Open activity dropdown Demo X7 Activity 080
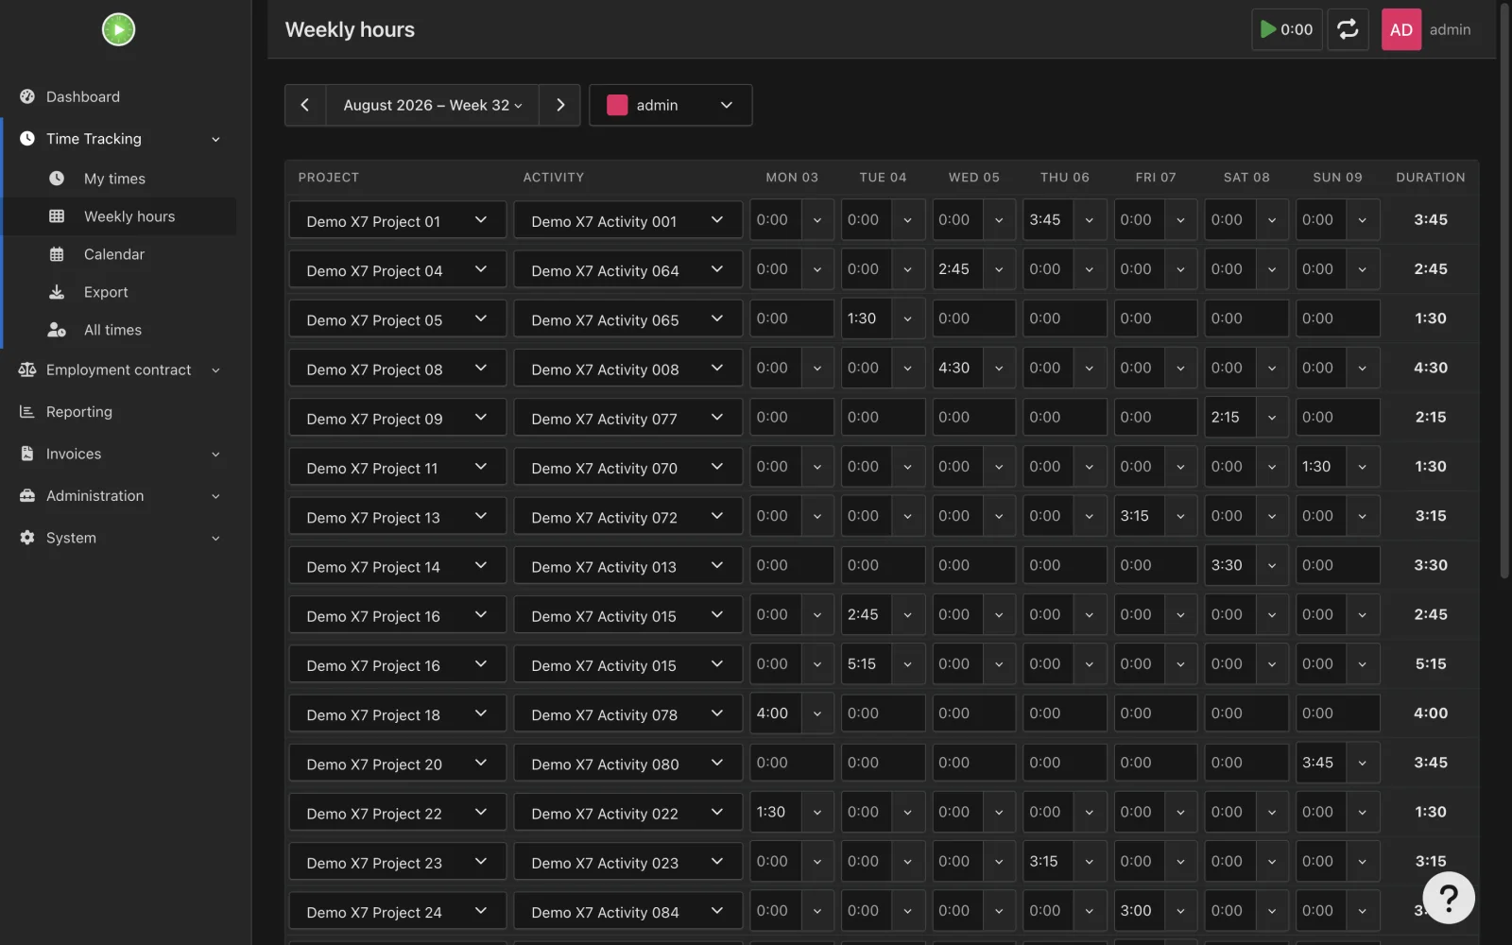 coord(627,764)
